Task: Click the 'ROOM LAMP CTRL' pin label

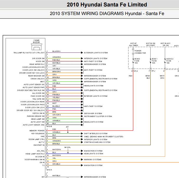Action: pos(37,139)
